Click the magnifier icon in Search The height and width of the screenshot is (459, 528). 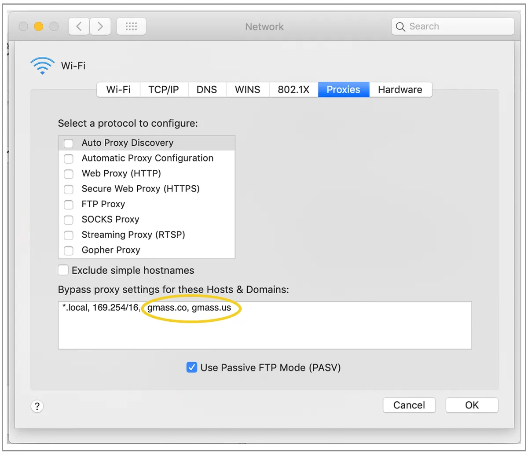(x=400, y=27)
